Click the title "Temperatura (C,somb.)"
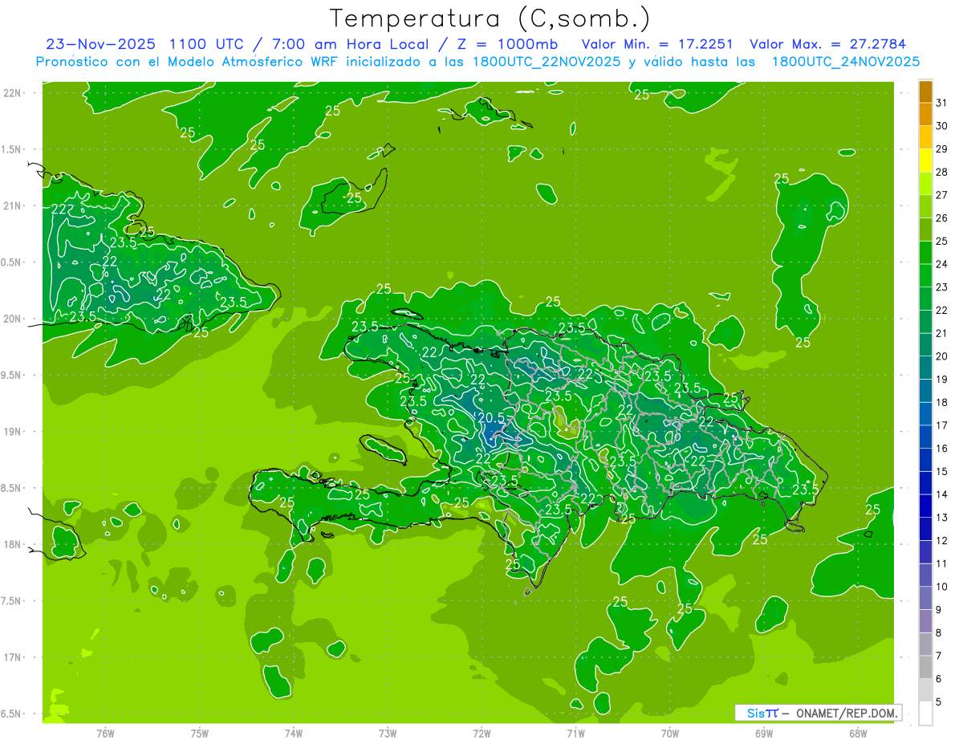This screenshot has height=744, width=963. (x=490, y=18)
